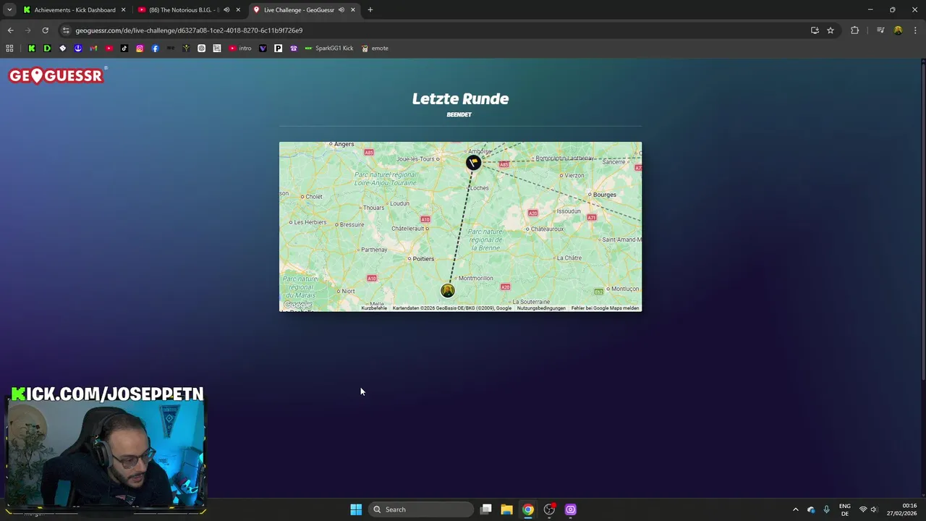Click Kurzbefehle on the map
Screen dimensions: 926x521
coord(374,308)
